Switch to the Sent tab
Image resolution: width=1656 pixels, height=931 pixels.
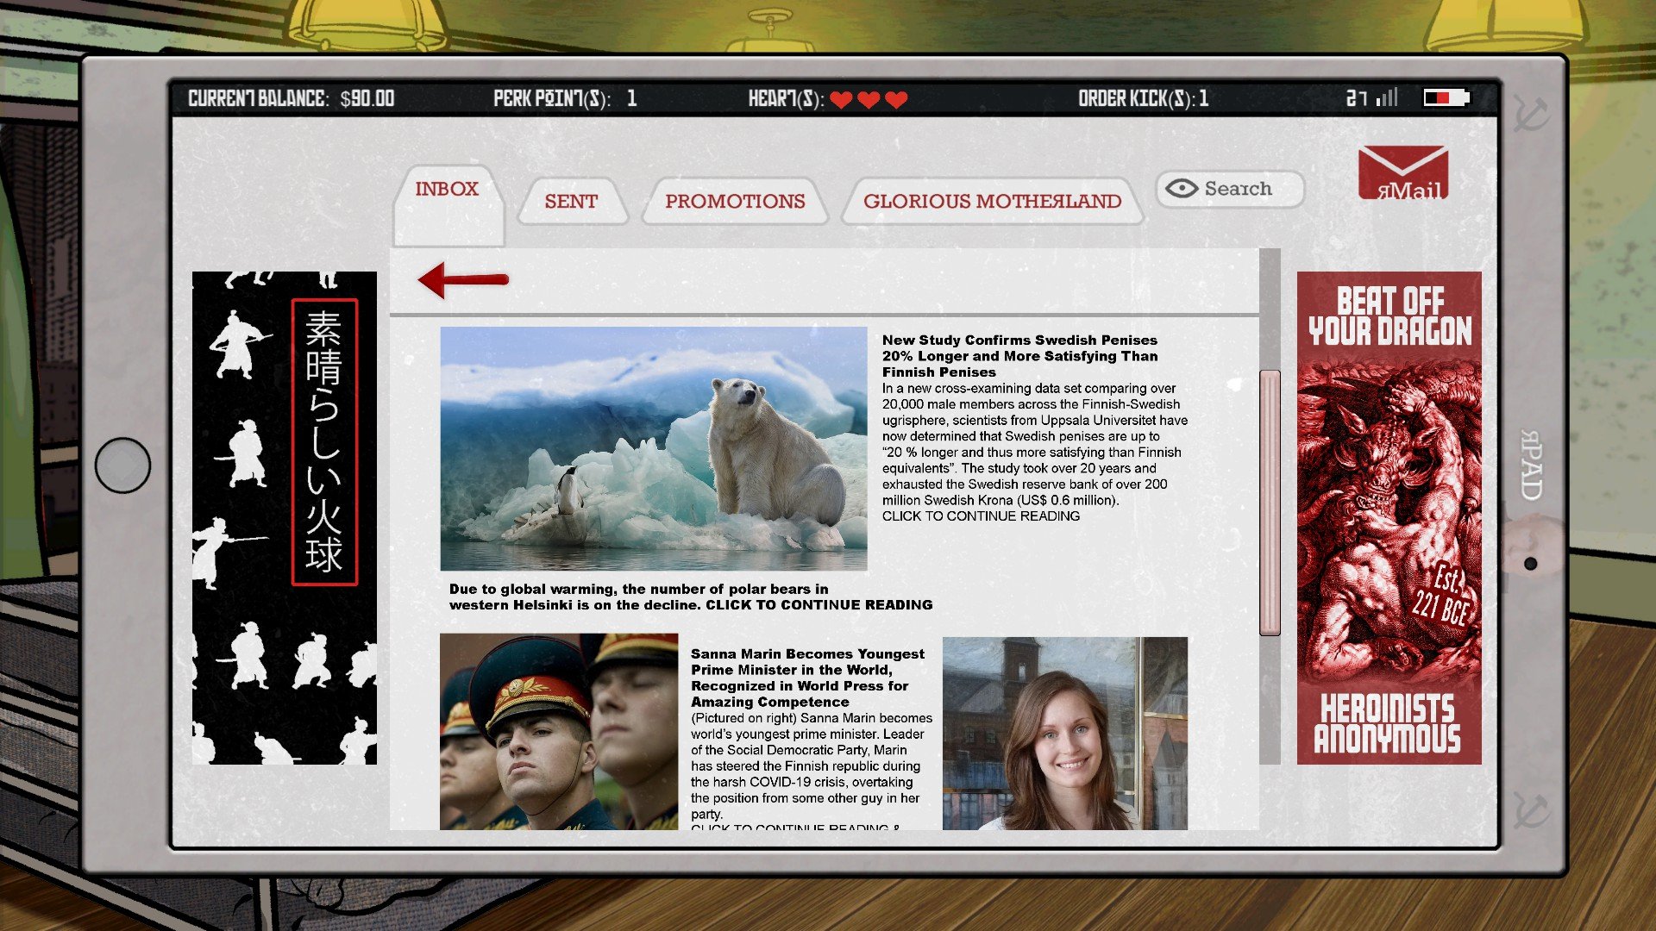click(x=571, y=201)
